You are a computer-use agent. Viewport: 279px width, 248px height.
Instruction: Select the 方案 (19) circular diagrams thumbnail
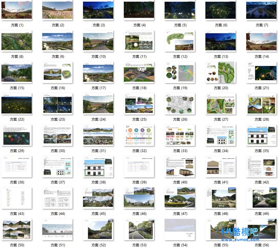pos(180,72)
